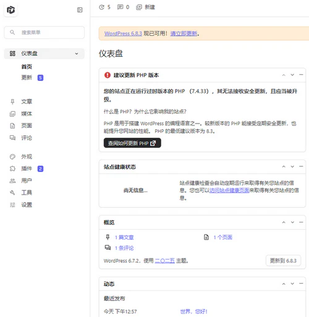Move 概览 panel down
Screen dimensions: 309x317
point(292,222)
